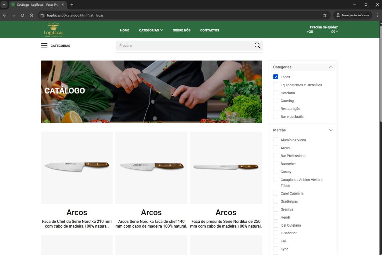Tick the Catering checkbox

276,101
